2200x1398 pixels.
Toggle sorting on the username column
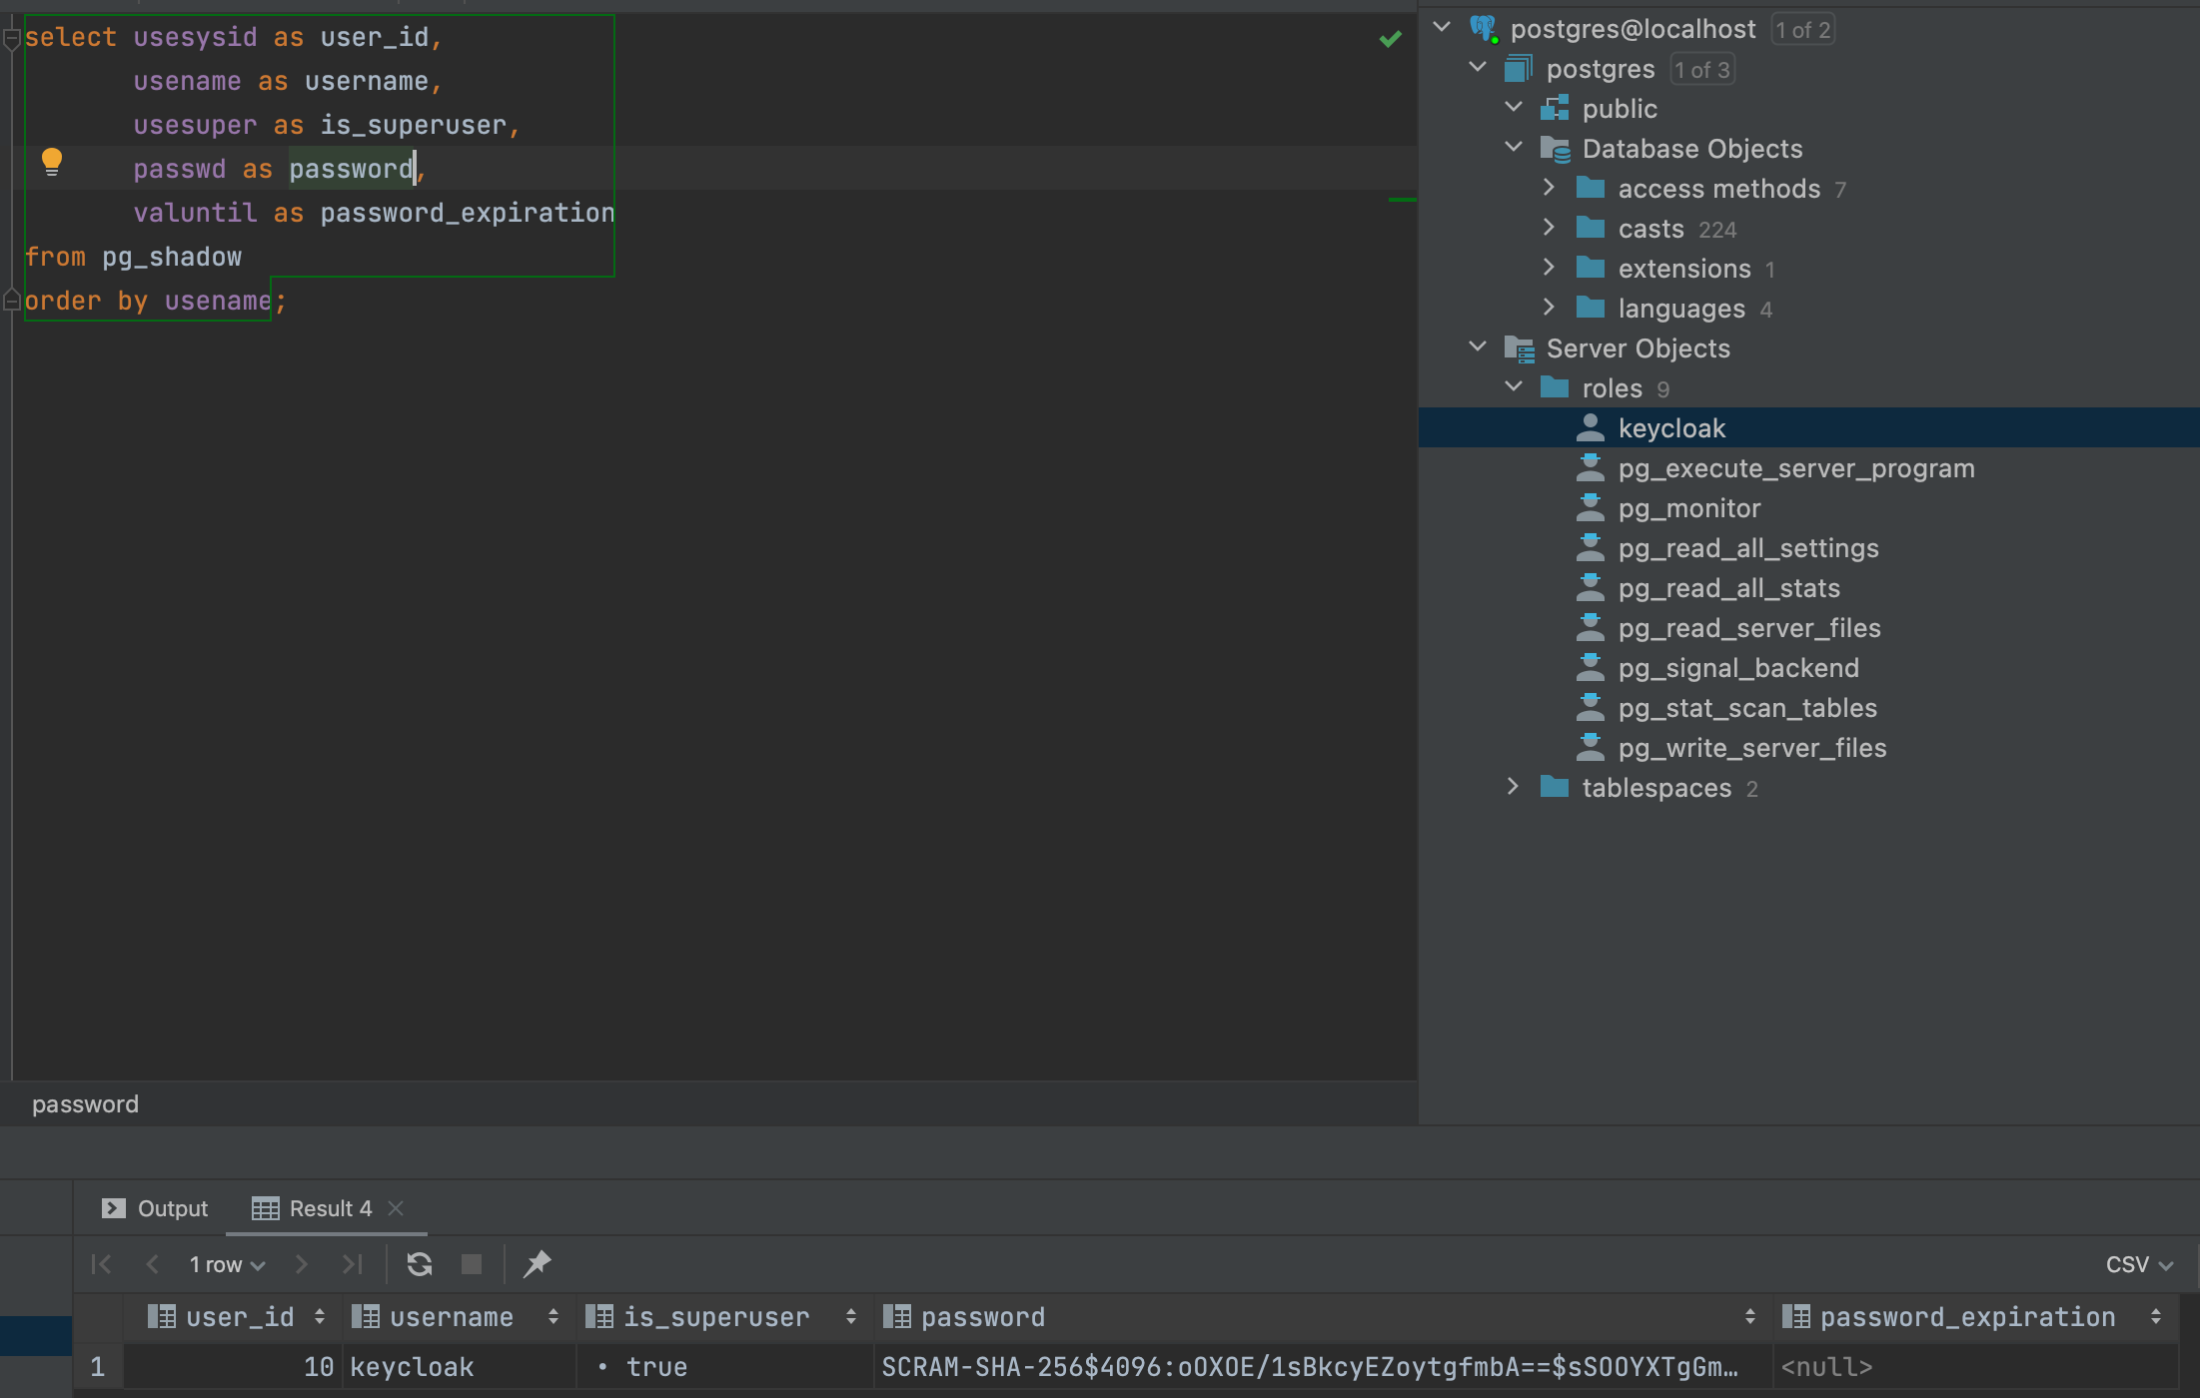point(552,1316)
